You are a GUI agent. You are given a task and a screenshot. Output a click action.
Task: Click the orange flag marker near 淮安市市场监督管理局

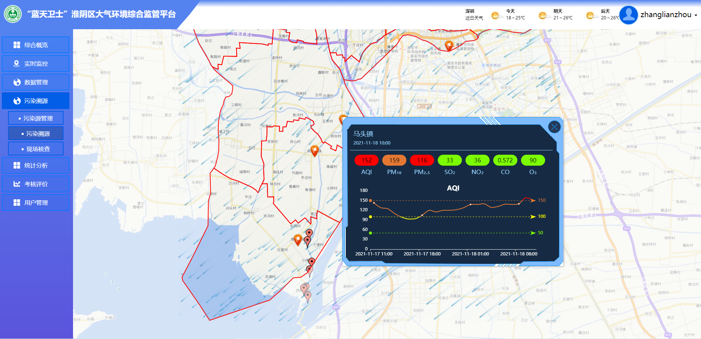pos(449,45)
